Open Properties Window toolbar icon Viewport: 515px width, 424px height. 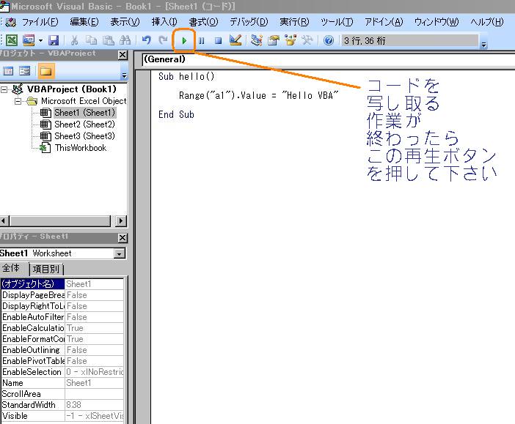[x=273, y=40]
